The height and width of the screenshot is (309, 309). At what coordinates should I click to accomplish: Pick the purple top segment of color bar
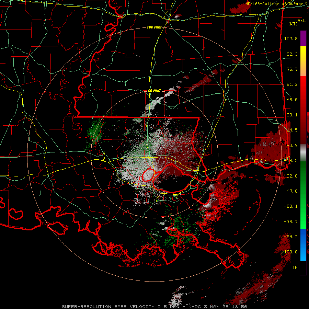[x=303, y=38]
